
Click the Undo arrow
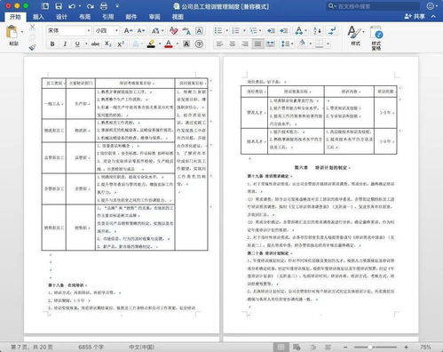(x=72, y=6)
